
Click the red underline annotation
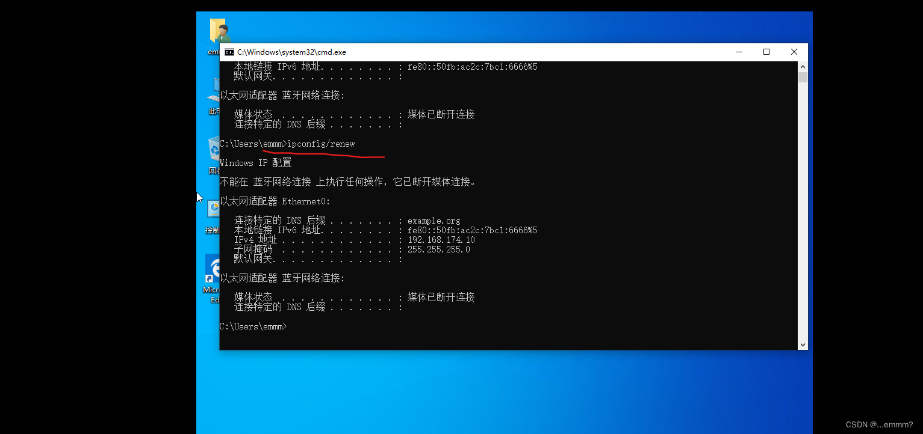(x=325, y=154)
